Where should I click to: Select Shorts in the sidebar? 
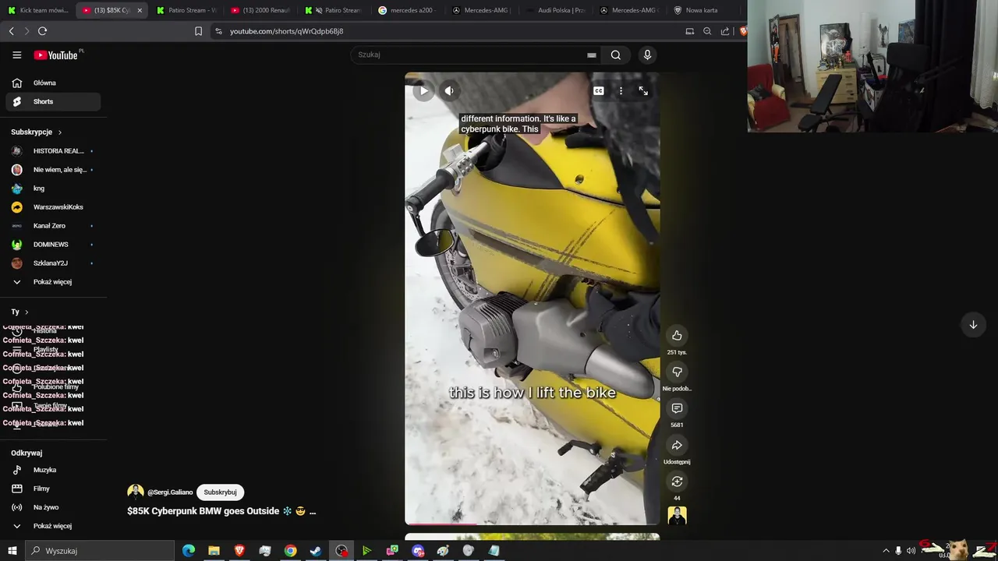53,101
